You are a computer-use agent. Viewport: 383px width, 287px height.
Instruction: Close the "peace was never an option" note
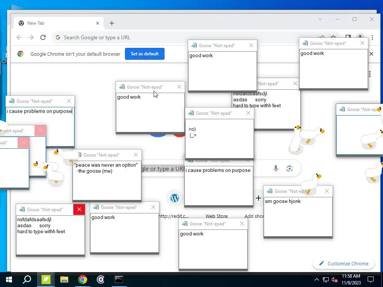(136, 155)
